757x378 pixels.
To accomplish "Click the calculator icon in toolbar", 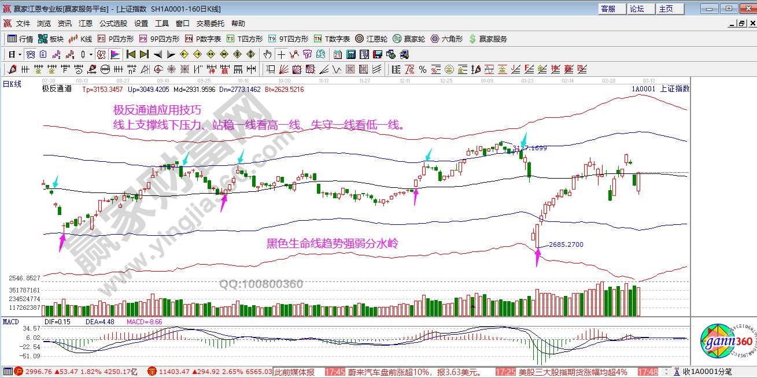I will click(x=351, y=54).
